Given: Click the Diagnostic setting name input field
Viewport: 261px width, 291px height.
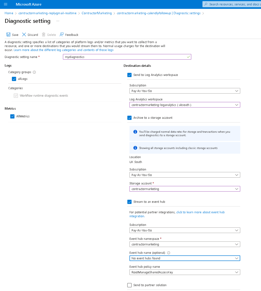Looking at the screenshot, I should (127, 57).
